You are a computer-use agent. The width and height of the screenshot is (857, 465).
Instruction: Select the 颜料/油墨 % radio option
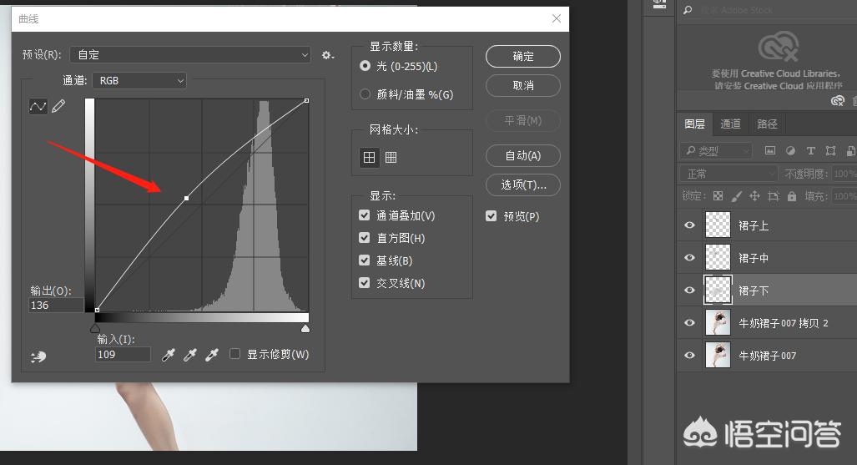point(365,94)
